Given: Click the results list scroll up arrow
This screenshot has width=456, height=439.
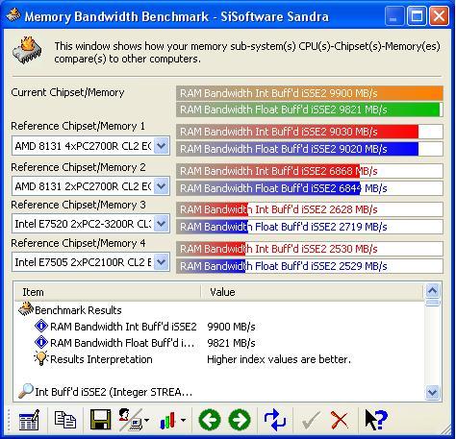Looking at the screenshot, I should (432, 291).
